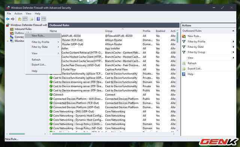
Task: Click the Help icon in Actions pane
Action: 184,74
